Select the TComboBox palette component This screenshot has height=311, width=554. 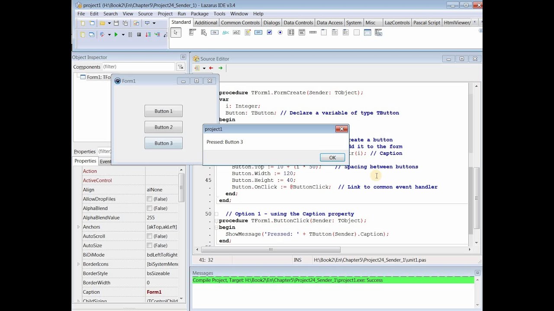[302, 32]
